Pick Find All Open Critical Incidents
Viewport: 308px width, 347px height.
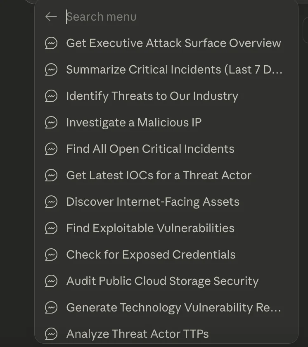pos(150,149)
